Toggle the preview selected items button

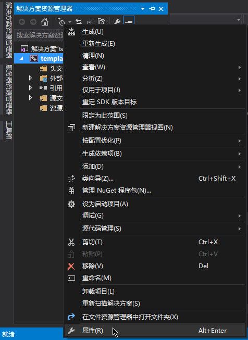[x=129, y=21]
